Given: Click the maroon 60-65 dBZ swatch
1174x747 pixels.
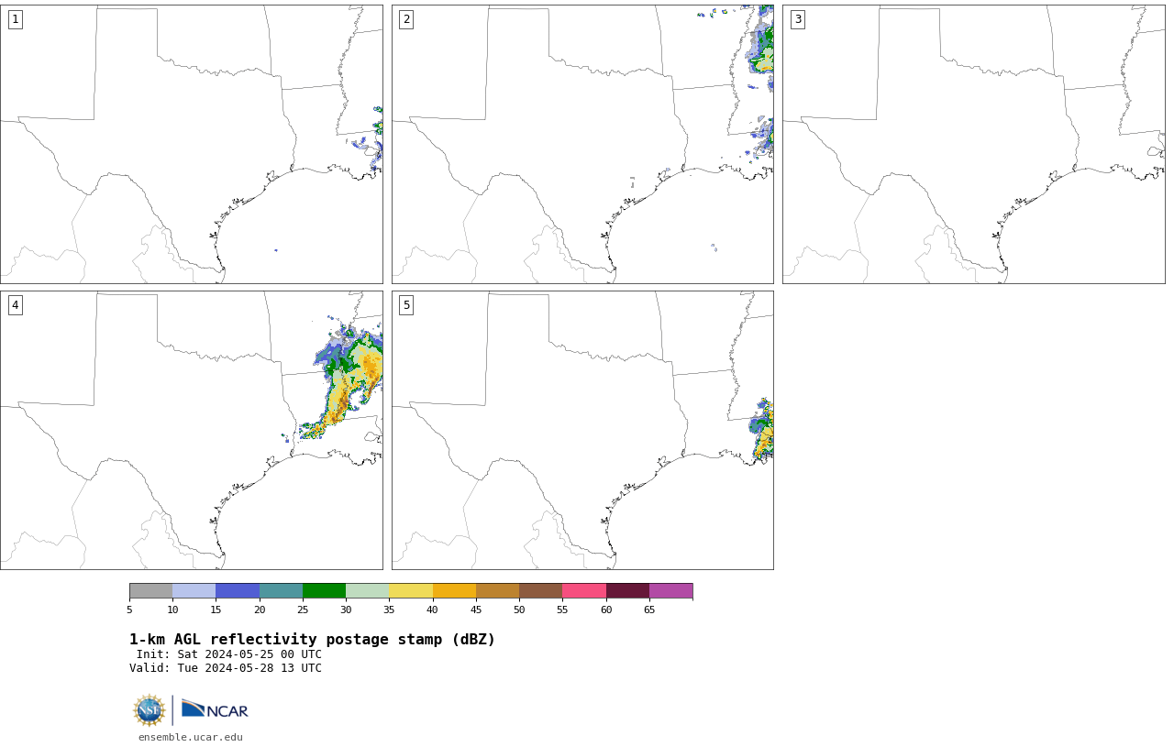Looking at the screenshot, I should coord(627,590).
